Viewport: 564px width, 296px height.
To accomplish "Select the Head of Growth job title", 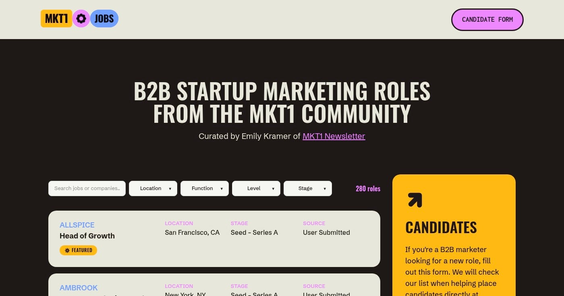I will [87, 236].
